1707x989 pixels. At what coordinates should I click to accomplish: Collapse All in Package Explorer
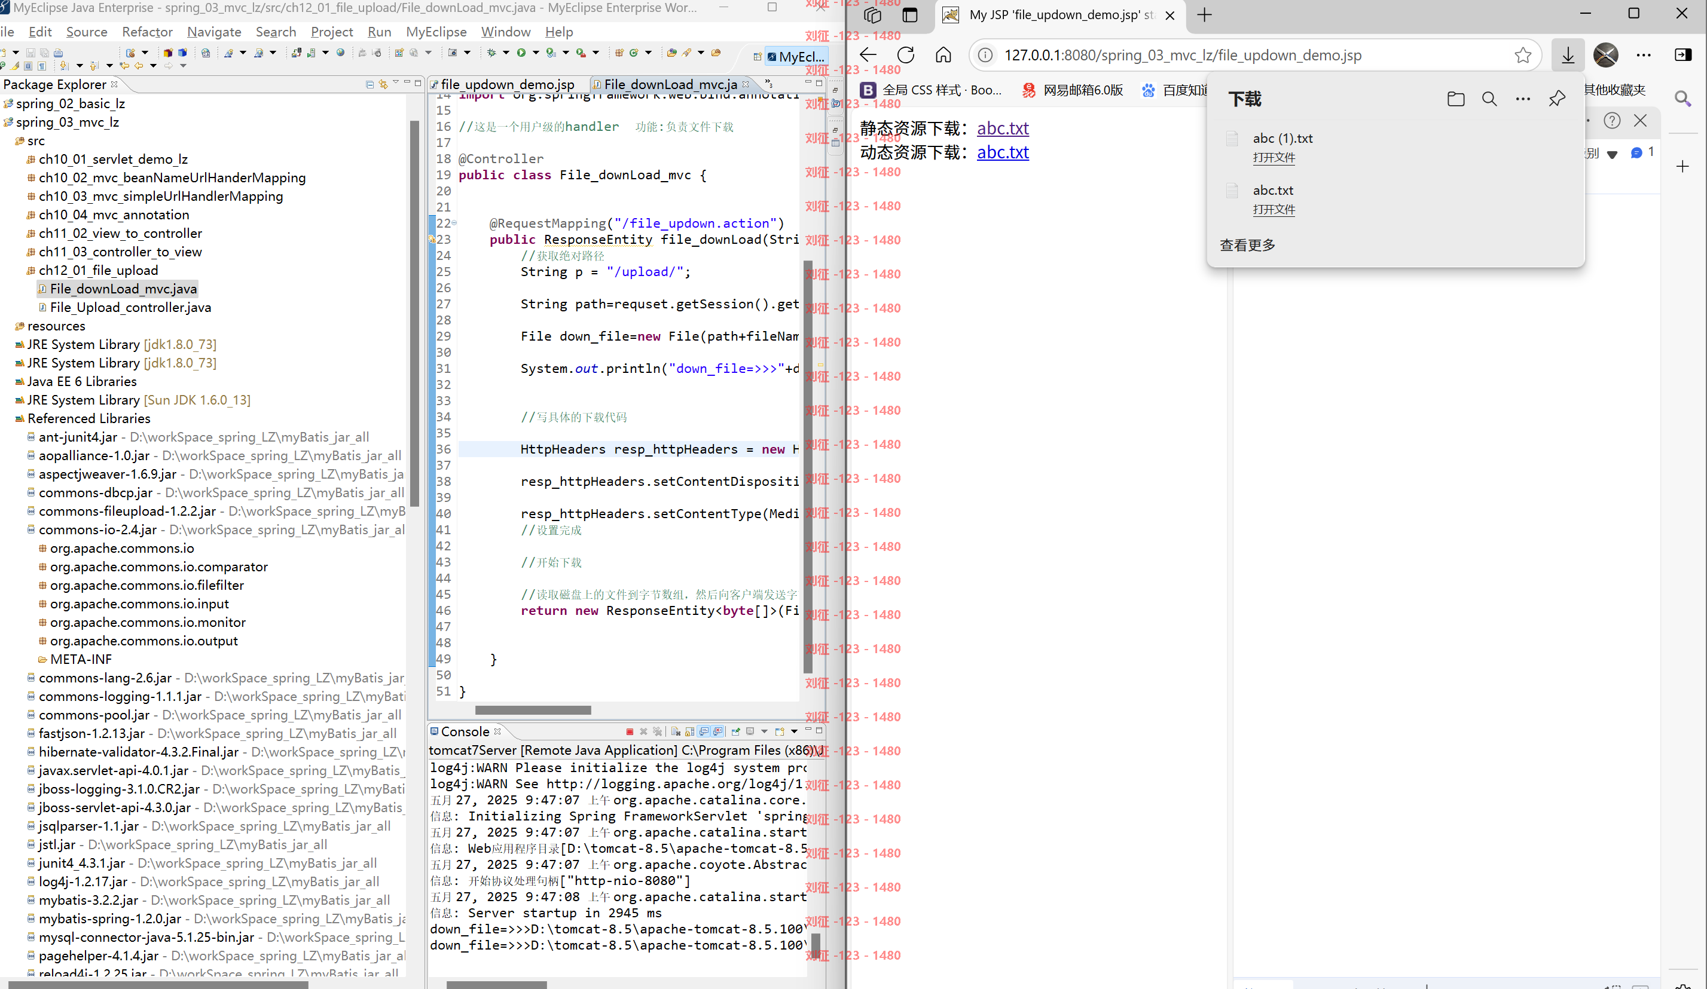point(370,85)
